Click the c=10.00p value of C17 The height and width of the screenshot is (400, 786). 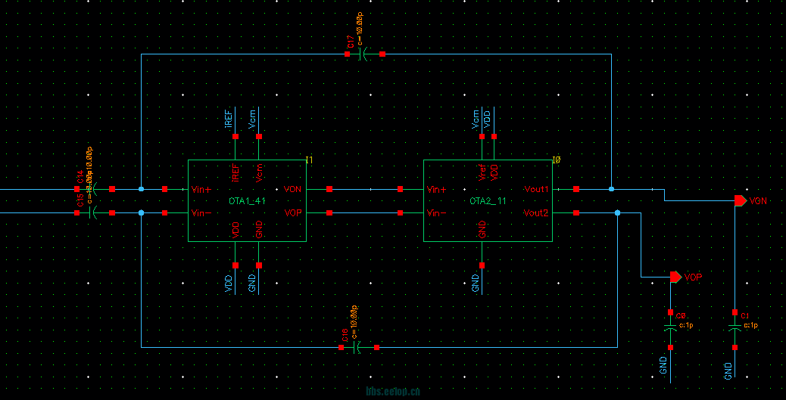coord(360,29)
